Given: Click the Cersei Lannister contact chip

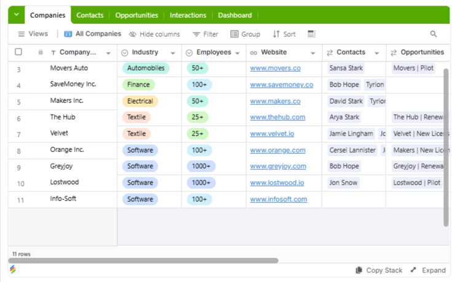Looking at the screenshot, I should pyautogui.click(x=353, y=150).
